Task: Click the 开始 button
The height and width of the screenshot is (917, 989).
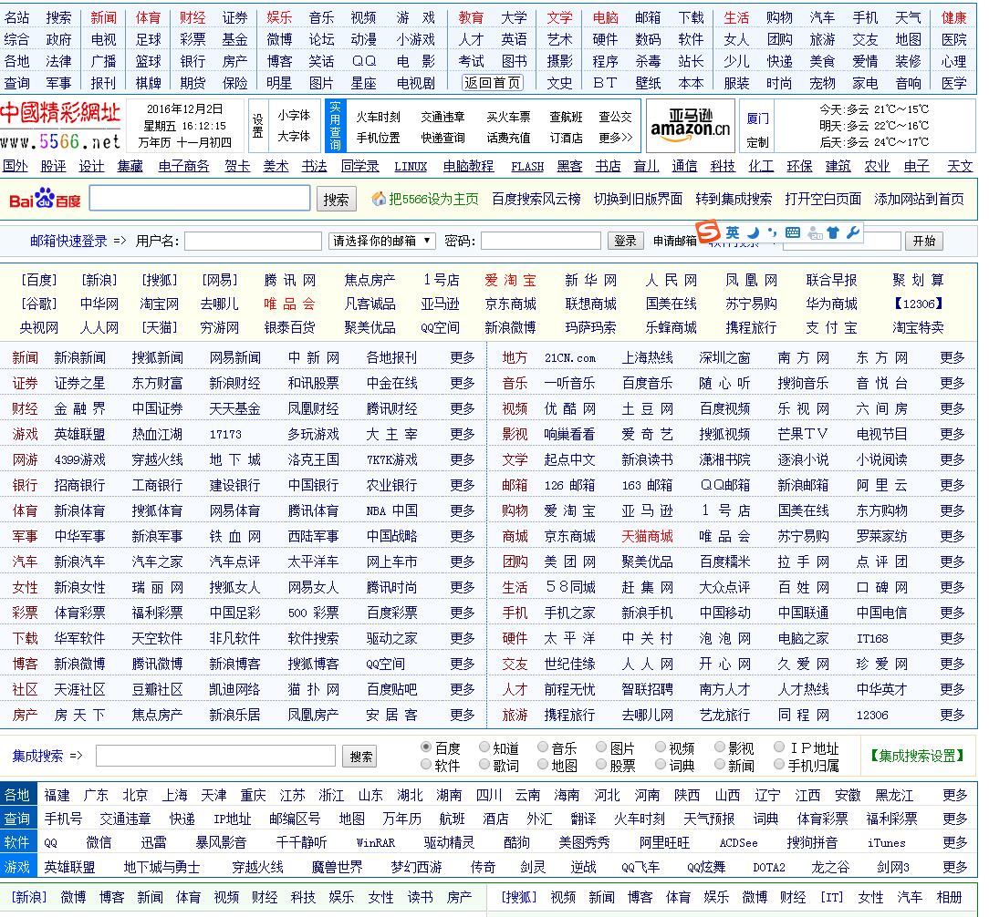Action: click(924, 241)
